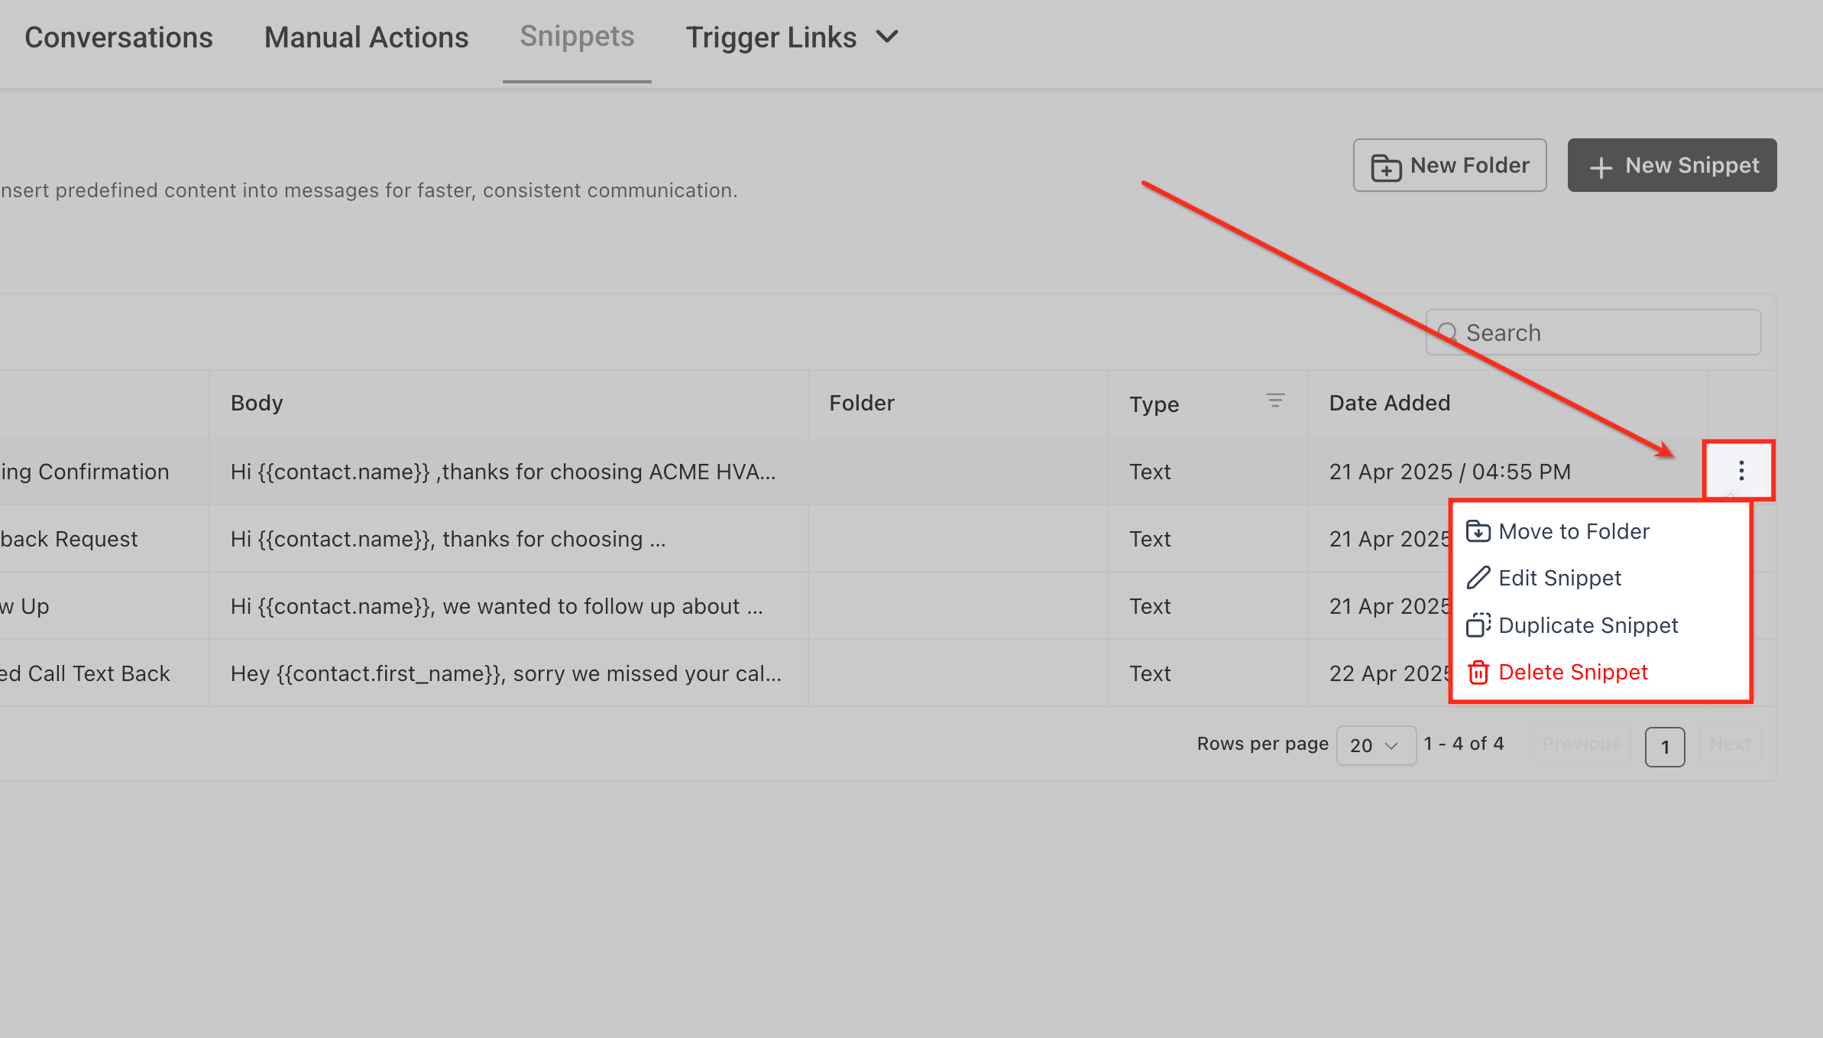Screen dimensions: 1823x1038
Task: Go to page 1 button
Action: (x=1664, y=747)
